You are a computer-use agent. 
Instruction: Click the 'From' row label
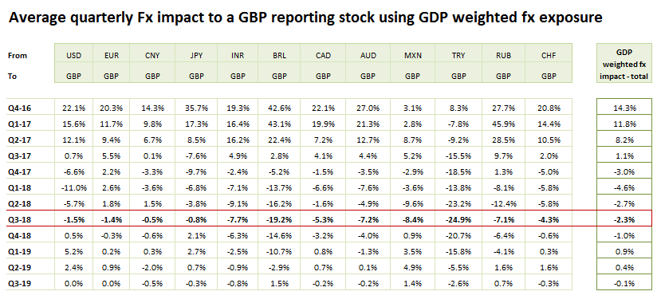click(x=18, y=55)
